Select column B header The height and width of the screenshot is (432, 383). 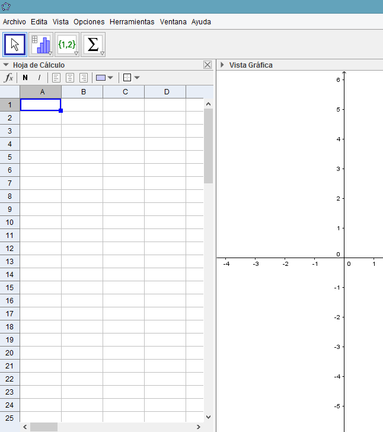(82, 92)
